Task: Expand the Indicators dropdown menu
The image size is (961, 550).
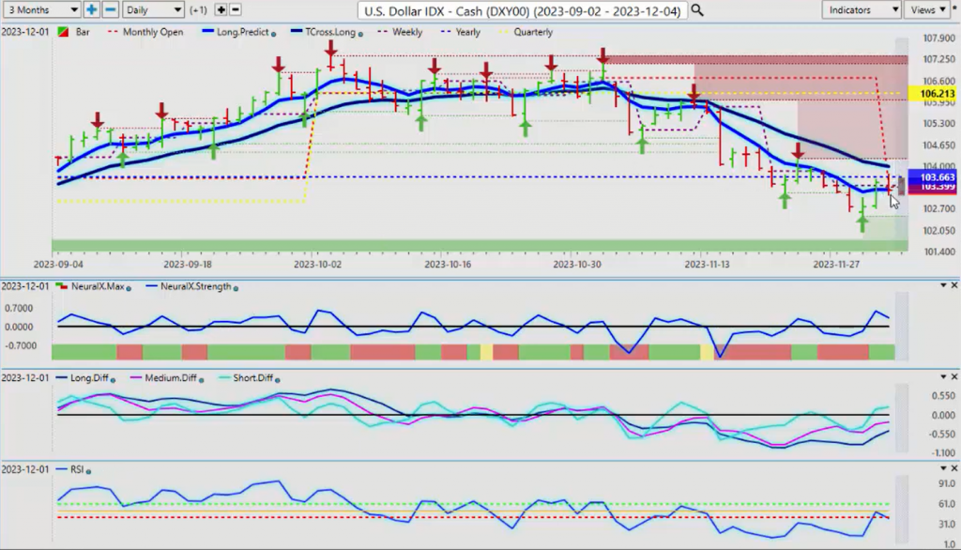Action: [x=861, y=9]
